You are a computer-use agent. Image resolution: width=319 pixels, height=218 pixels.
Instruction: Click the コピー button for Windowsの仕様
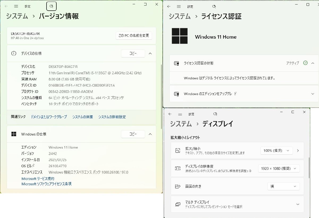pyautogui.click(x=133, y=134)
